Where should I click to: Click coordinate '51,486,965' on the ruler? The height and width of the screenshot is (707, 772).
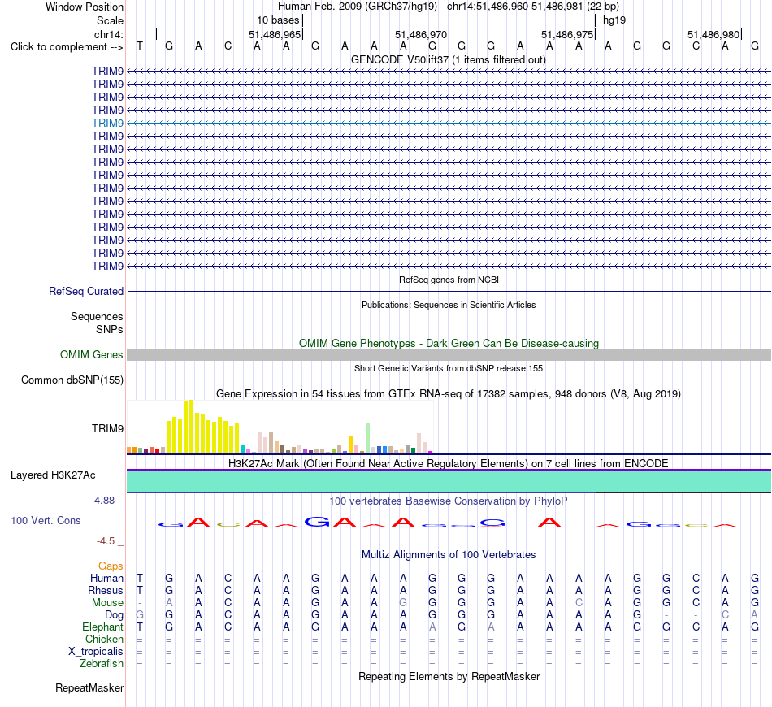(274, 34)
